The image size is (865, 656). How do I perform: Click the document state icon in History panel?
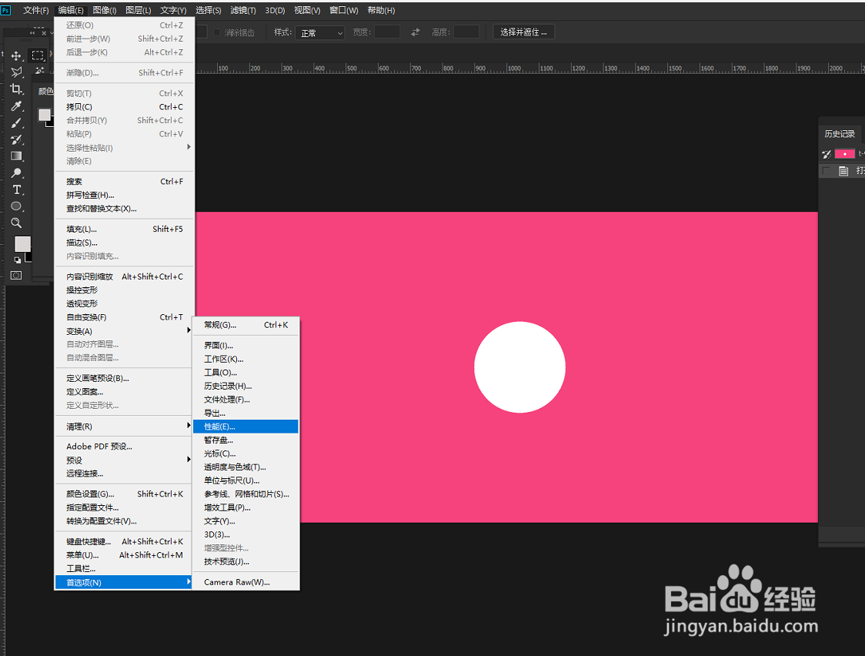click(x=843, y=171)
